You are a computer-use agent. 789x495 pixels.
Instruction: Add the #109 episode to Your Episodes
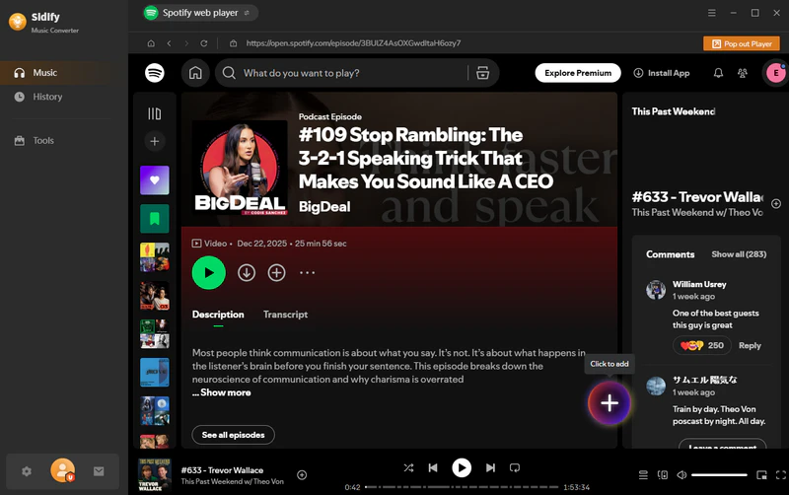tap(276, 273)
